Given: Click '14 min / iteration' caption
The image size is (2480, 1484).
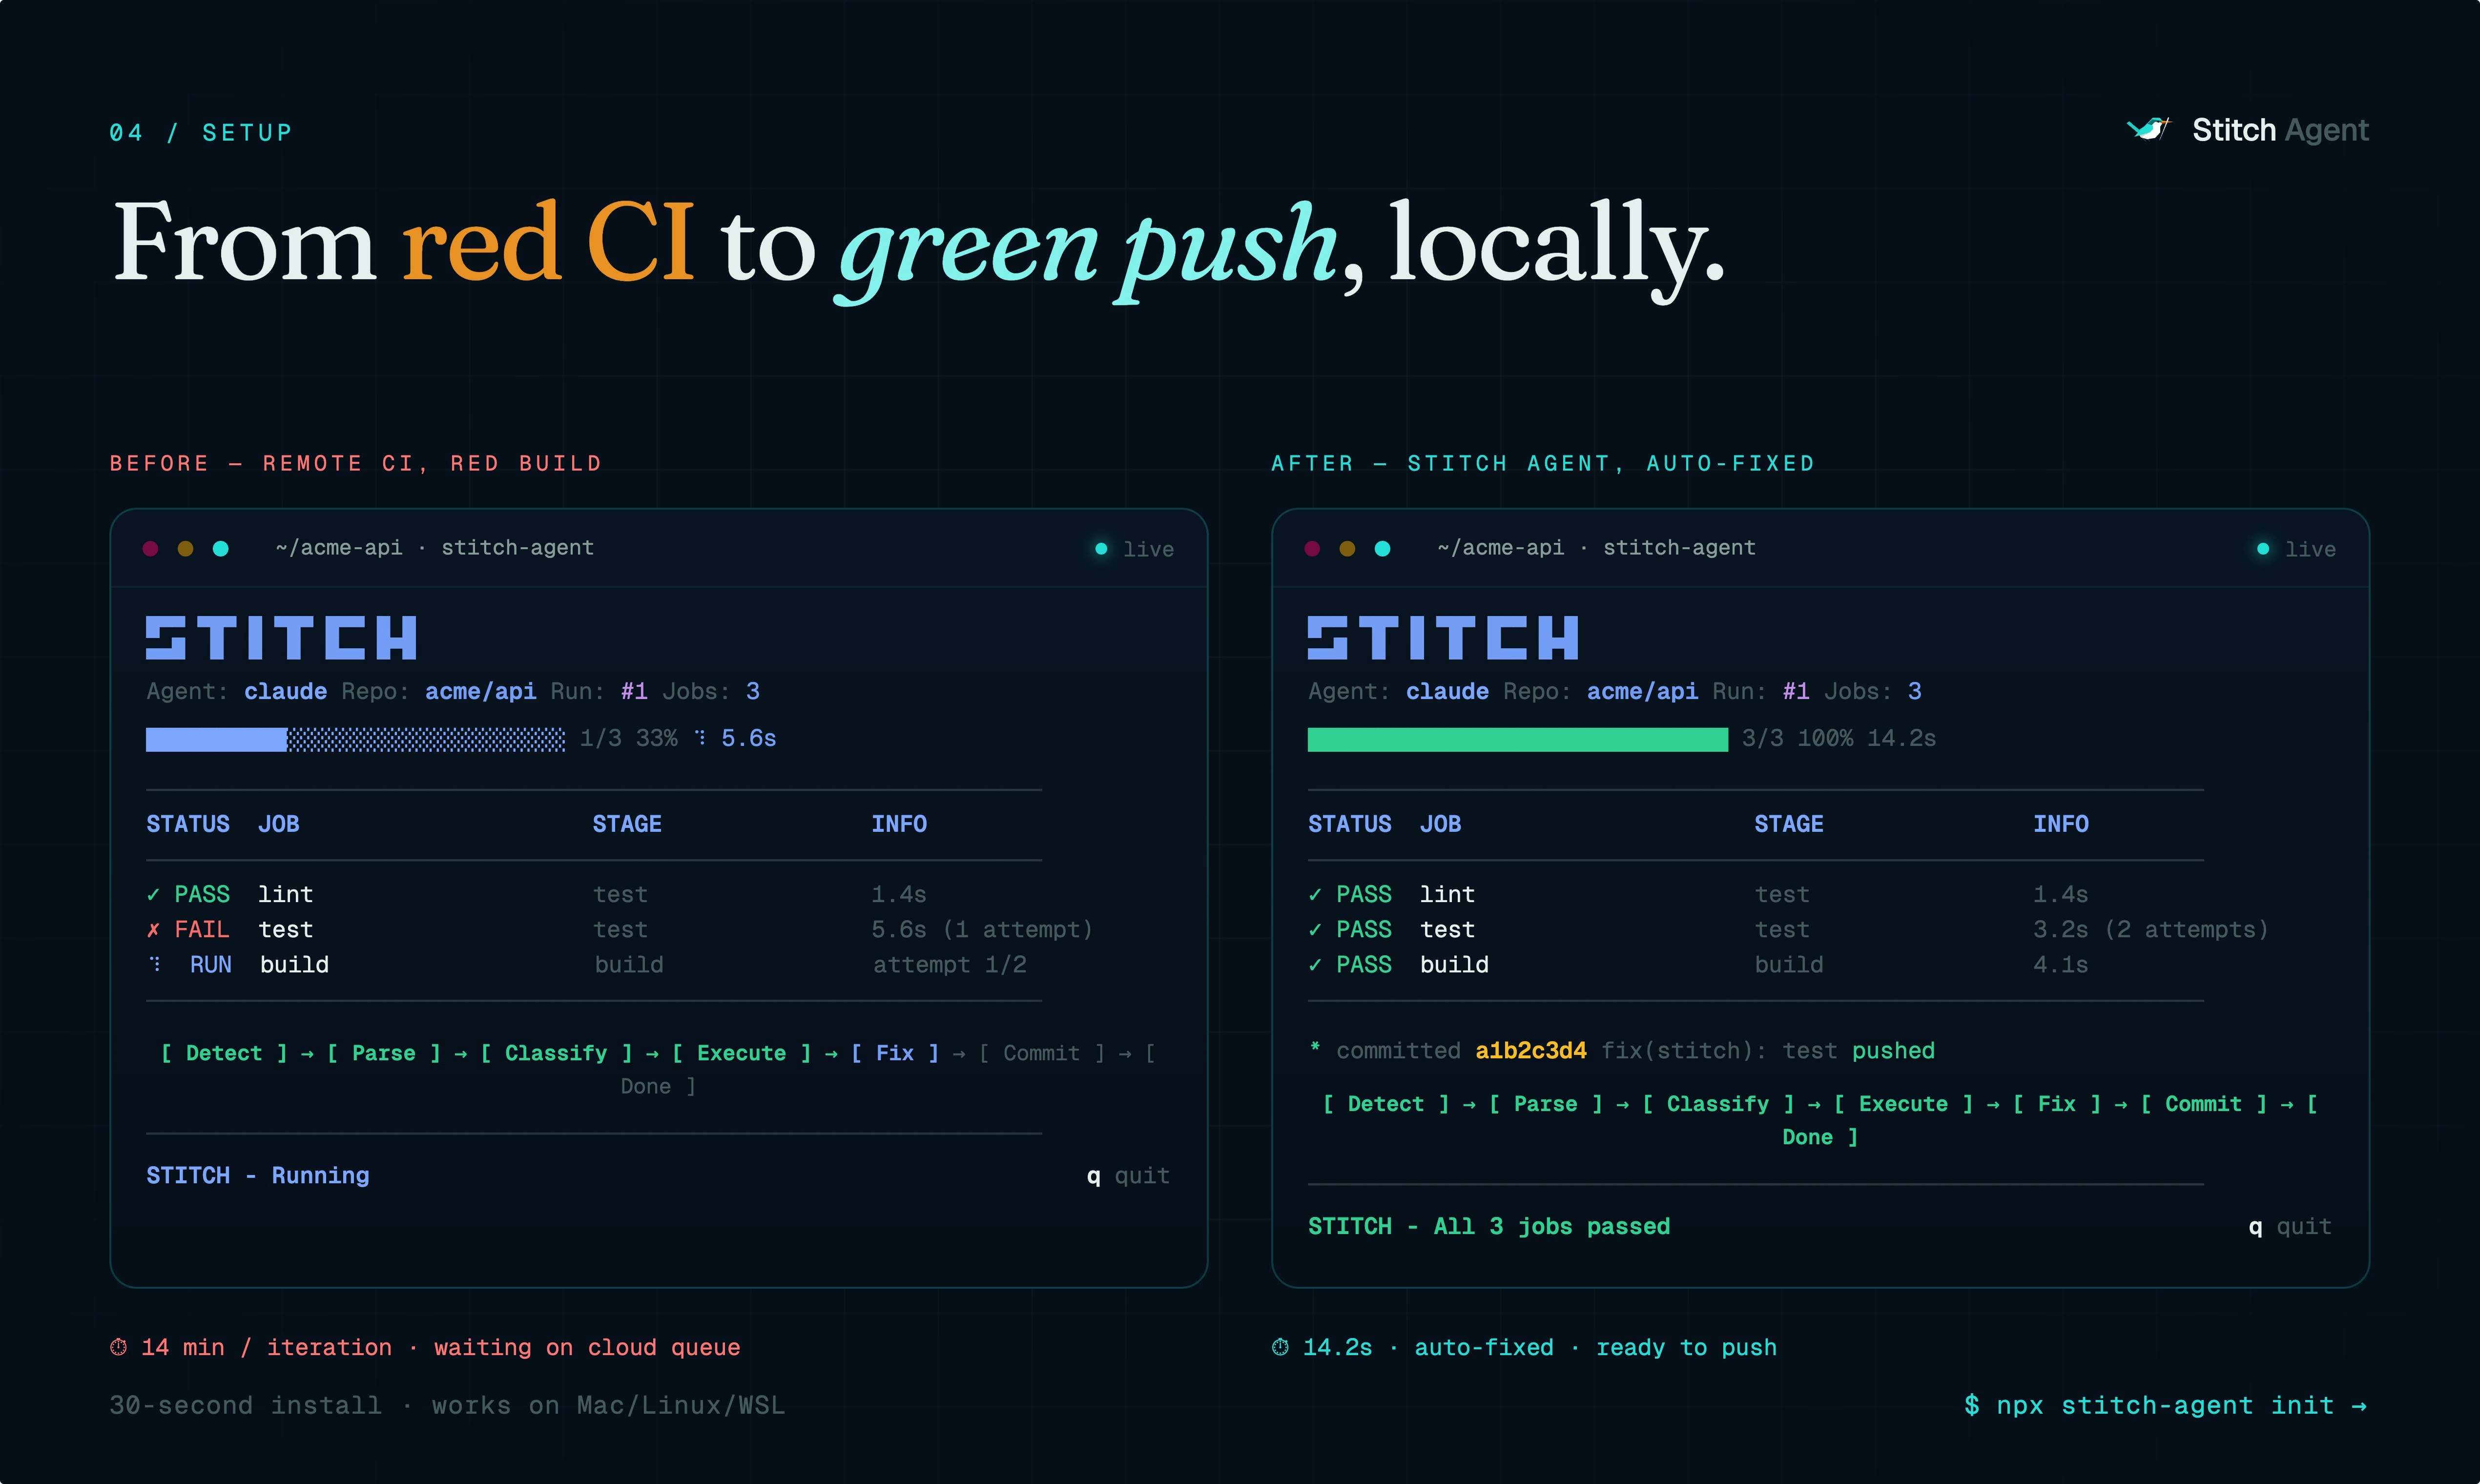Looking at the screenshot, I should (x=267, y=1347).
